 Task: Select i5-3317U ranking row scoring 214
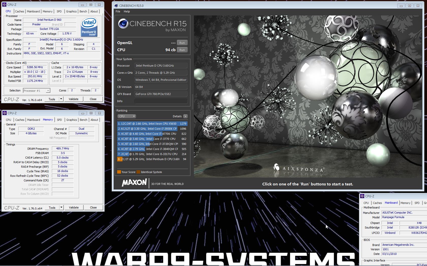[152, 154]
